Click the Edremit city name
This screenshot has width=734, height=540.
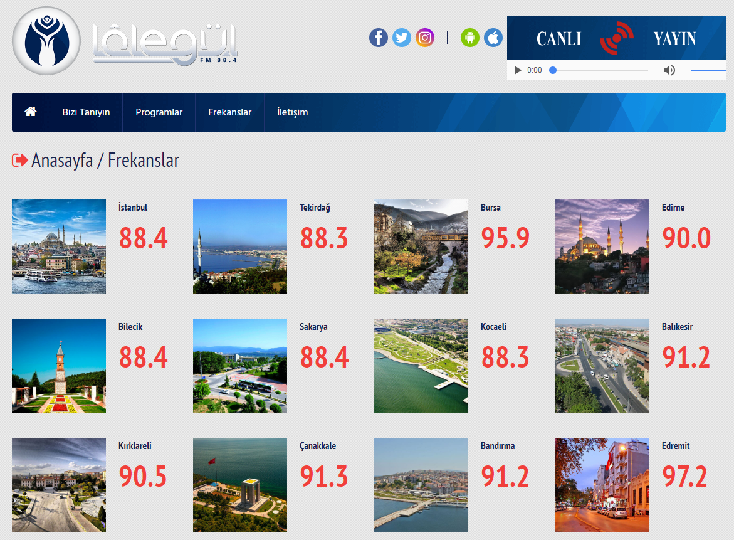[x=676, y=446]
